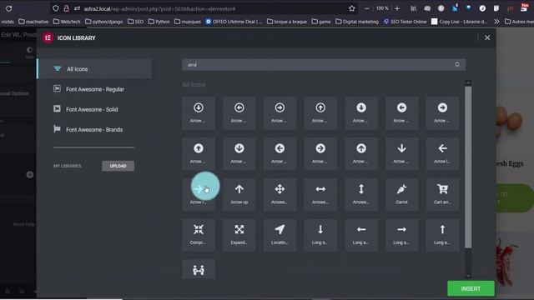The image size is (534, 300).
Task: Open the Font Awesome - Solid tab
Action: 94,109
